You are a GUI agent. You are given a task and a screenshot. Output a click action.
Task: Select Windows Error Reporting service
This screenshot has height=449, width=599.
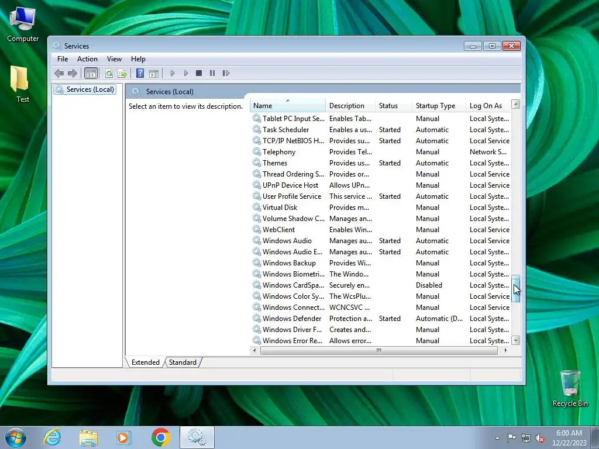click(x=381, y=341)
